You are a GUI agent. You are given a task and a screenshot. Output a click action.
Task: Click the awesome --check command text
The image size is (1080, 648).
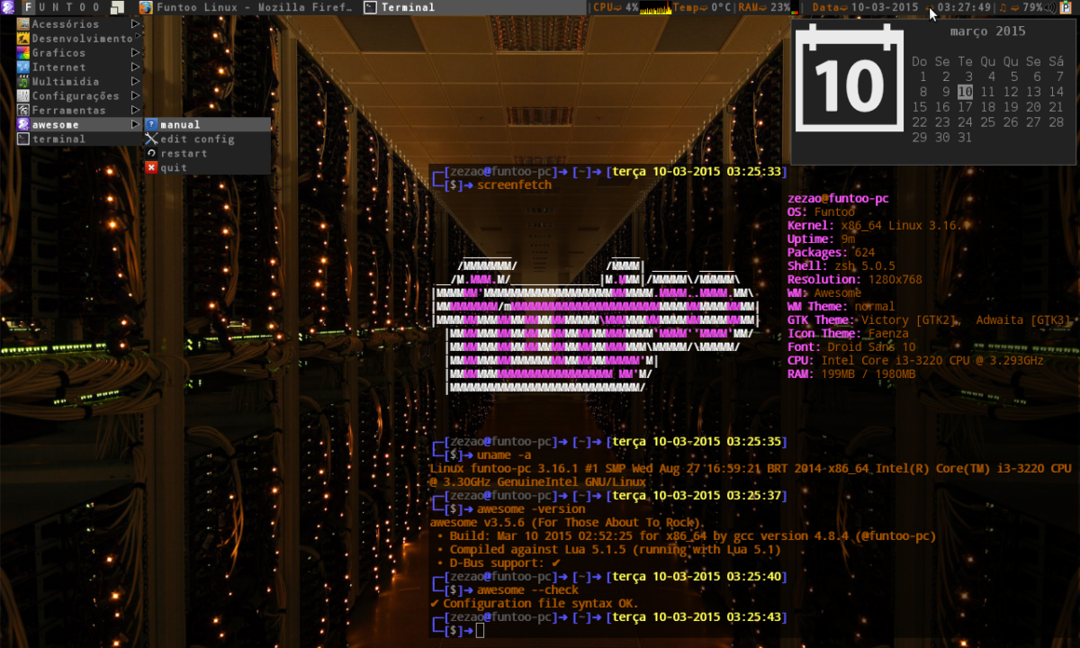click(x=528, y=590)
